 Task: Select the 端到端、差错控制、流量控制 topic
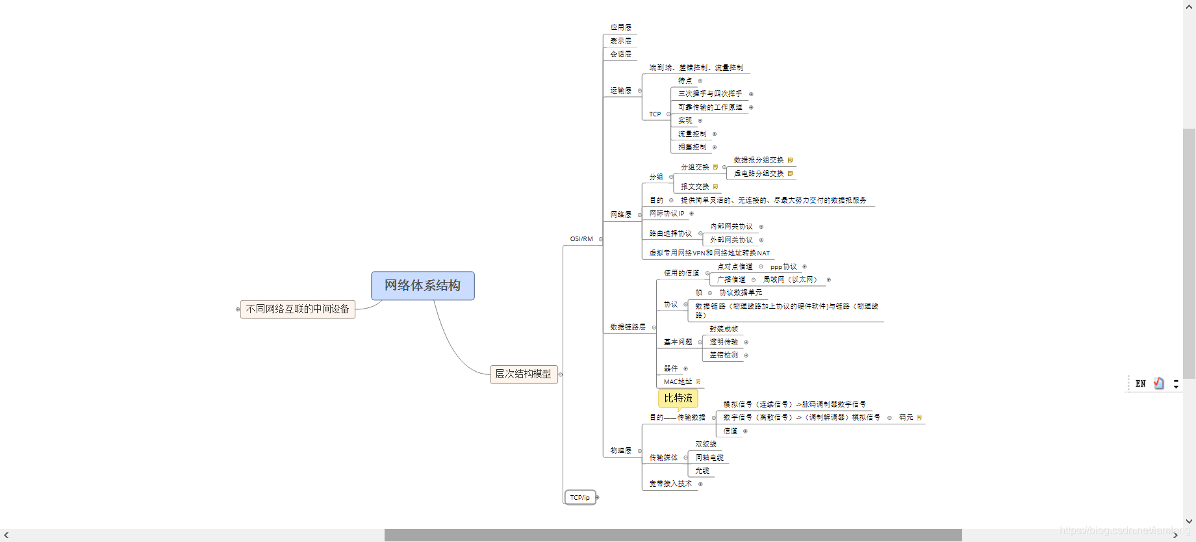pyautogui.click(x=696, y=68)
